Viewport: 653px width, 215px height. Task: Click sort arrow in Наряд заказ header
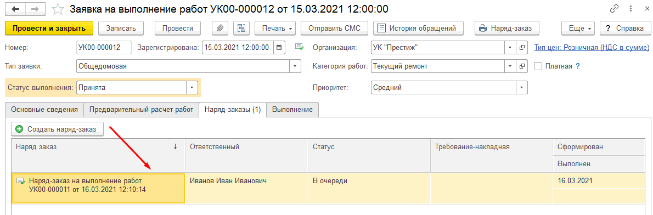176,146
